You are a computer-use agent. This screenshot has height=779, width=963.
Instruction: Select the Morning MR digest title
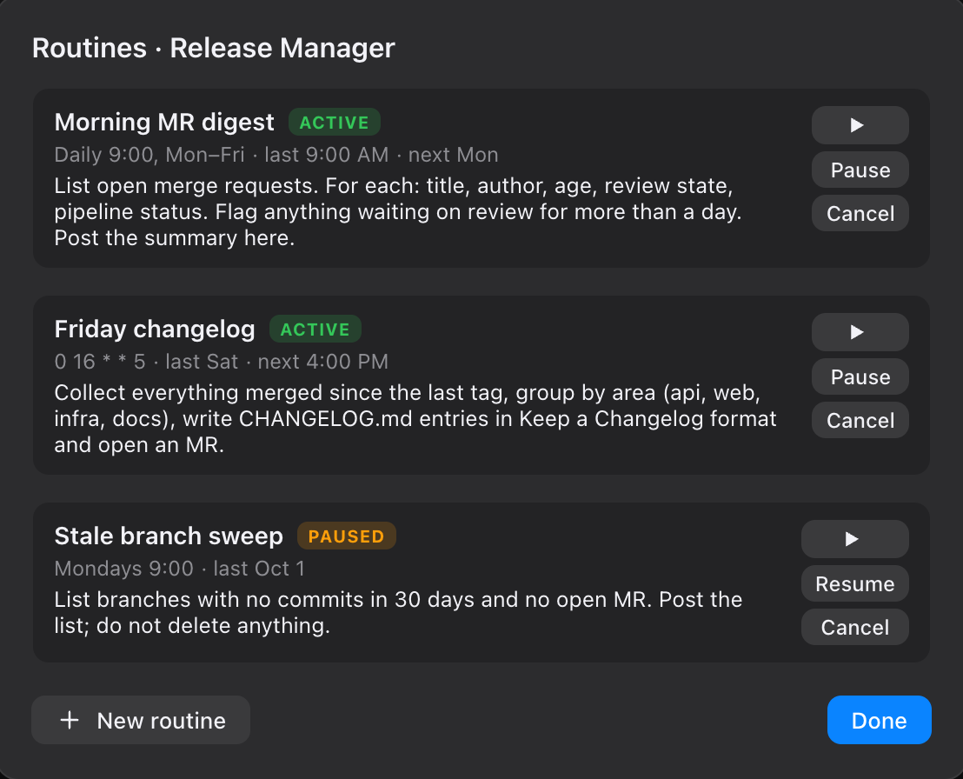(164, 123)
